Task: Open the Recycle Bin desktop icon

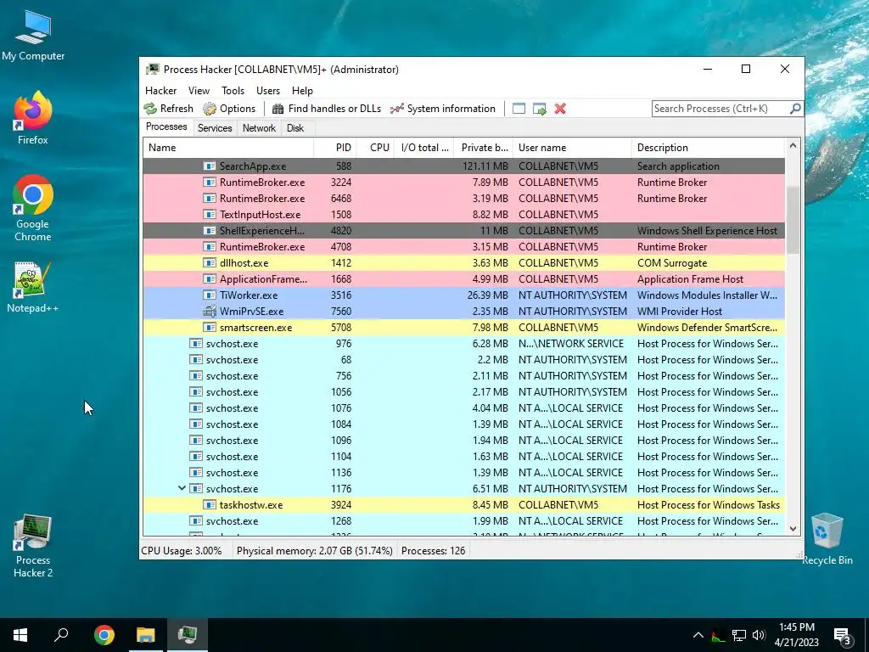Action: click(x=827, y=539)
